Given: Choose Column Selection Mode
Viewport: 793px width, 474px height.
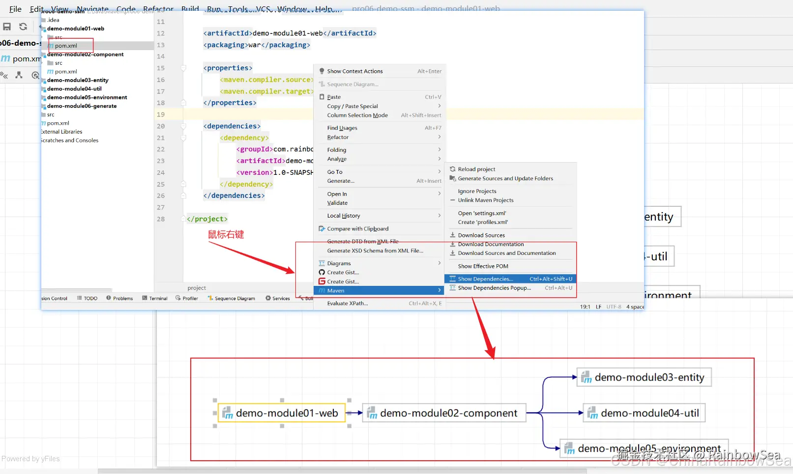Looking at the screenshot, I should (357, 115).
